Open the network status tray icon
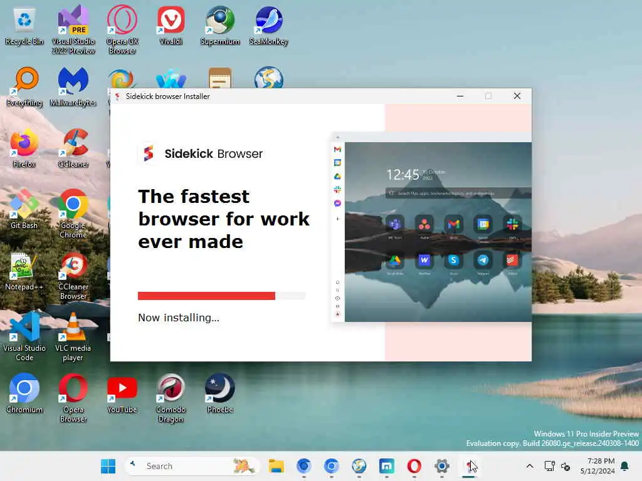Image resolution: width=642 pixels, height=481 pixels. coord(549,466)
